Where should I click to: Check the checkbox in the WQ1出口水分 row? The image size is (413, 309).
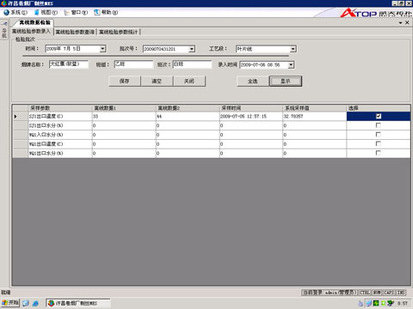379,153
